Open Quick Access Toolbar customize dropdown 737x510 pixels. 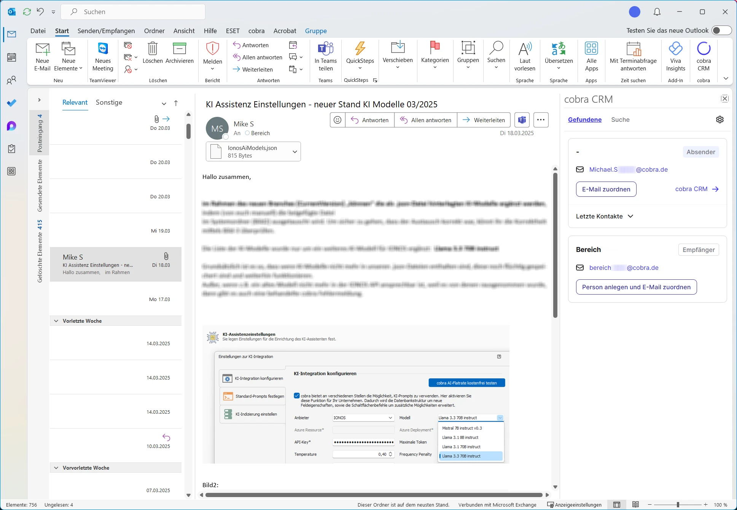coord(53,12)
